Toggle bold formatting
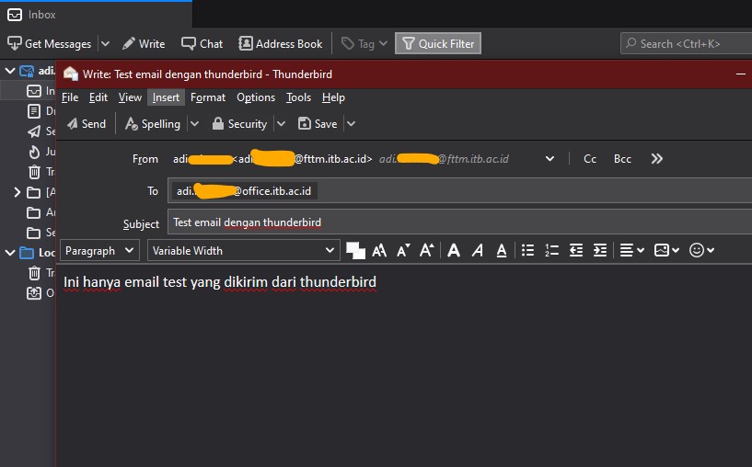 (454, 250)
